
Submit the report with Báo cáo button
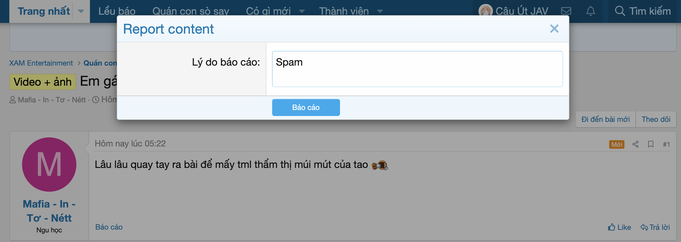306,107
